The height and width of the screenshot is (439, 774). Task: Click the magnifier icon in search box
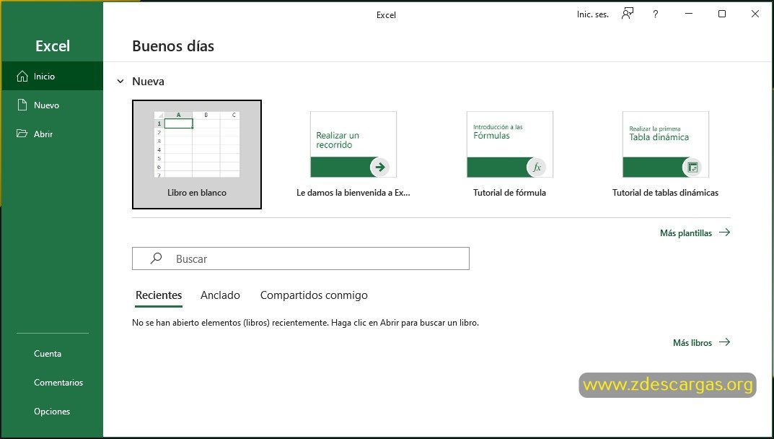point(156,258)
